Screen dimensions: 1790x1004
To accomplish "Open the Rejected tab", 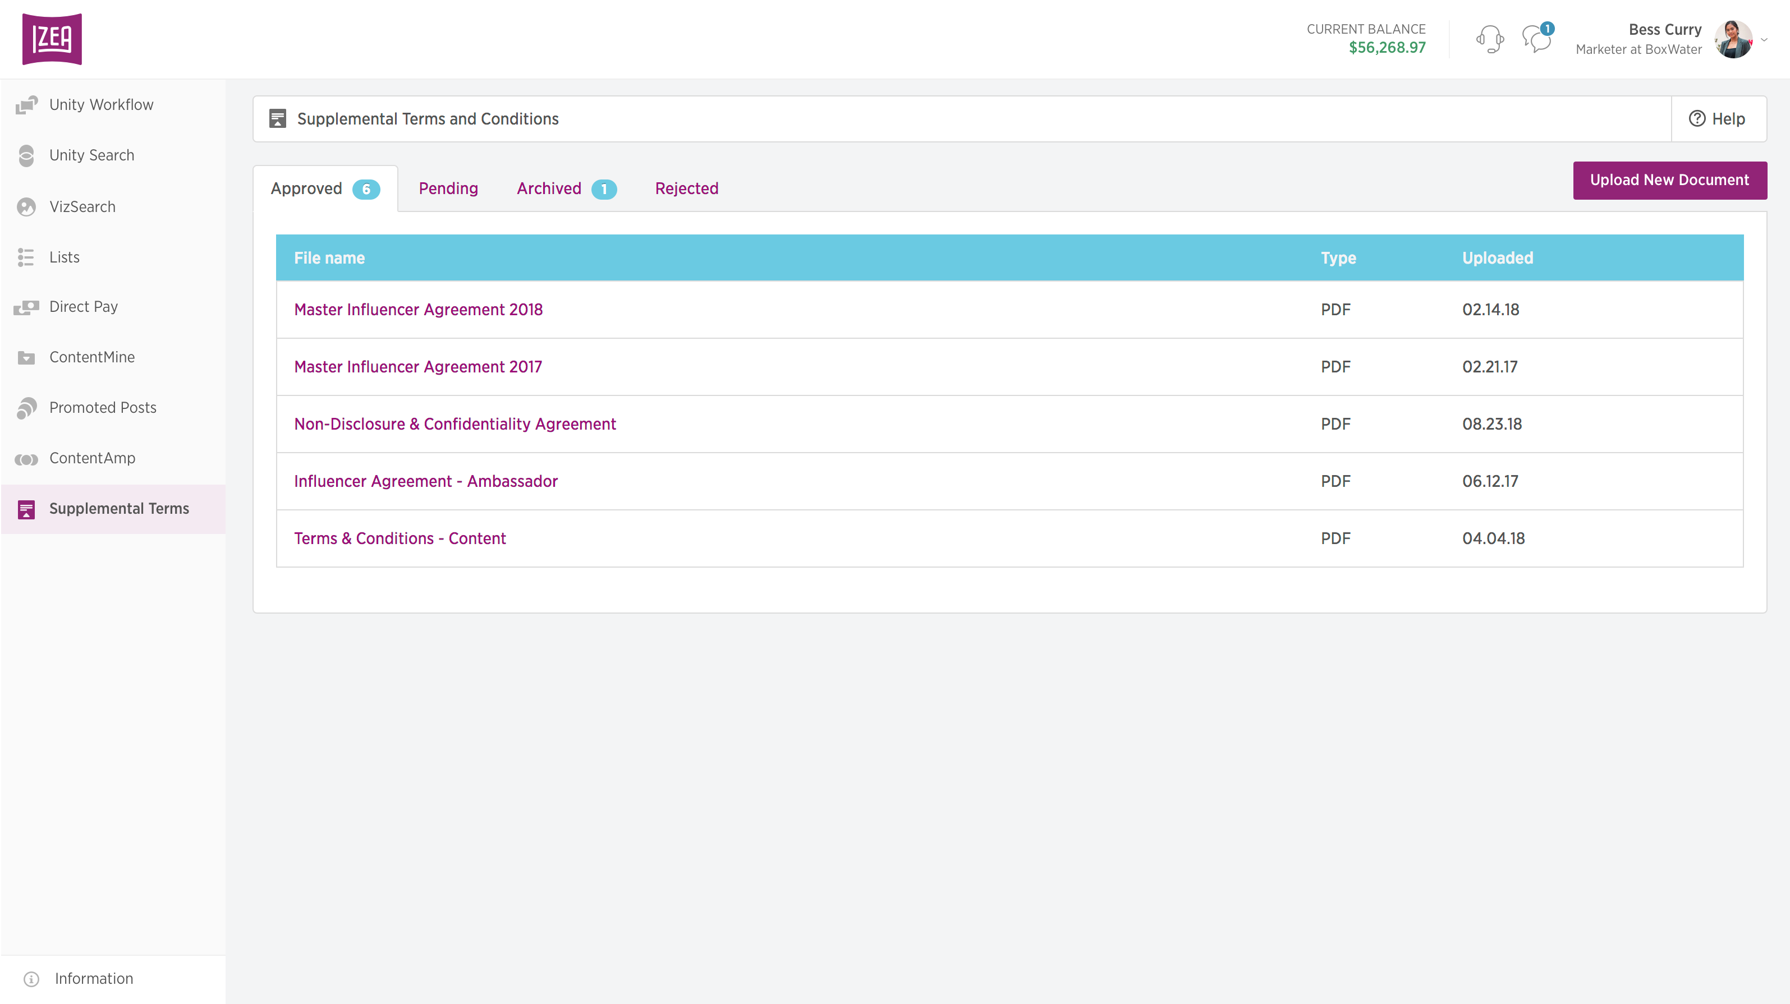I will 686,188.
